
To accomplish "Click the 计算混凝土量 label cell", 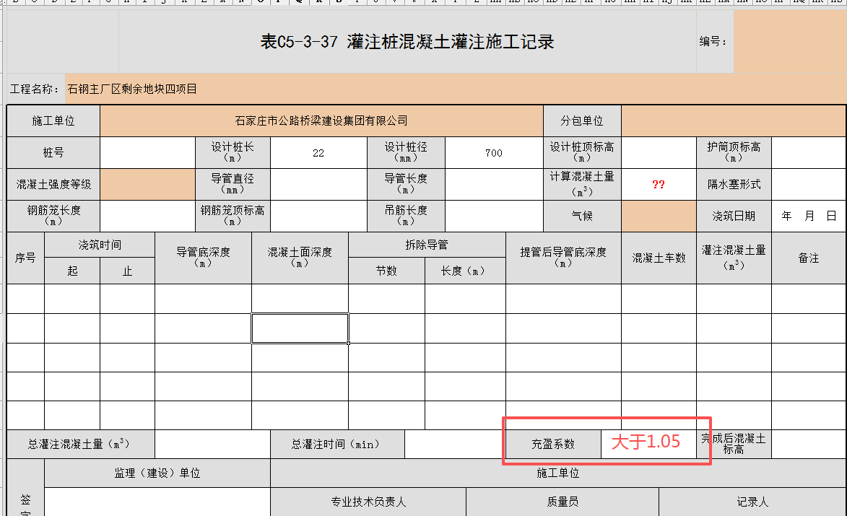I will (x=582, y=185).
